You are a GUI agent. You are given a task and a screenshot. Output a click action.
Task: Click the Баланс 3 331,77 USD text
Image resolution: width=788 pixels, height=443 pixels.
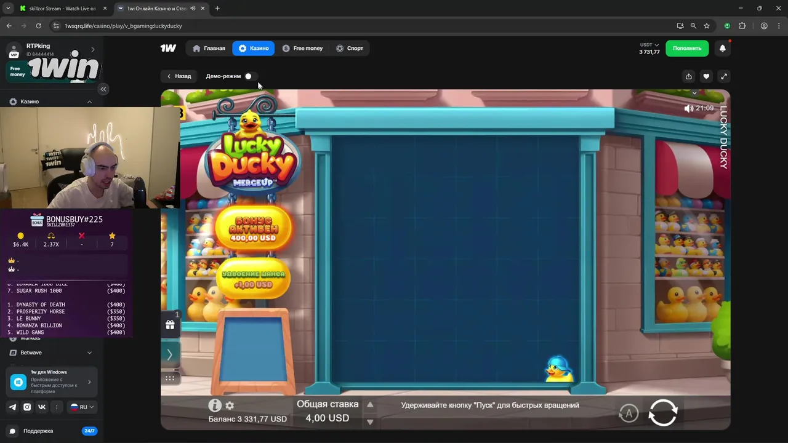pos(247,419)
